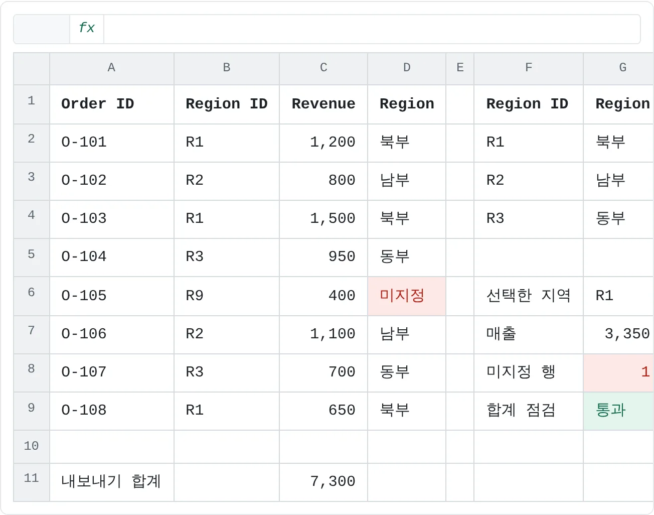The height and width of the screenshot is (515, 654).
Task: Click the cell containing O-103
Action: pyautogui.click(x=112, y=219)
